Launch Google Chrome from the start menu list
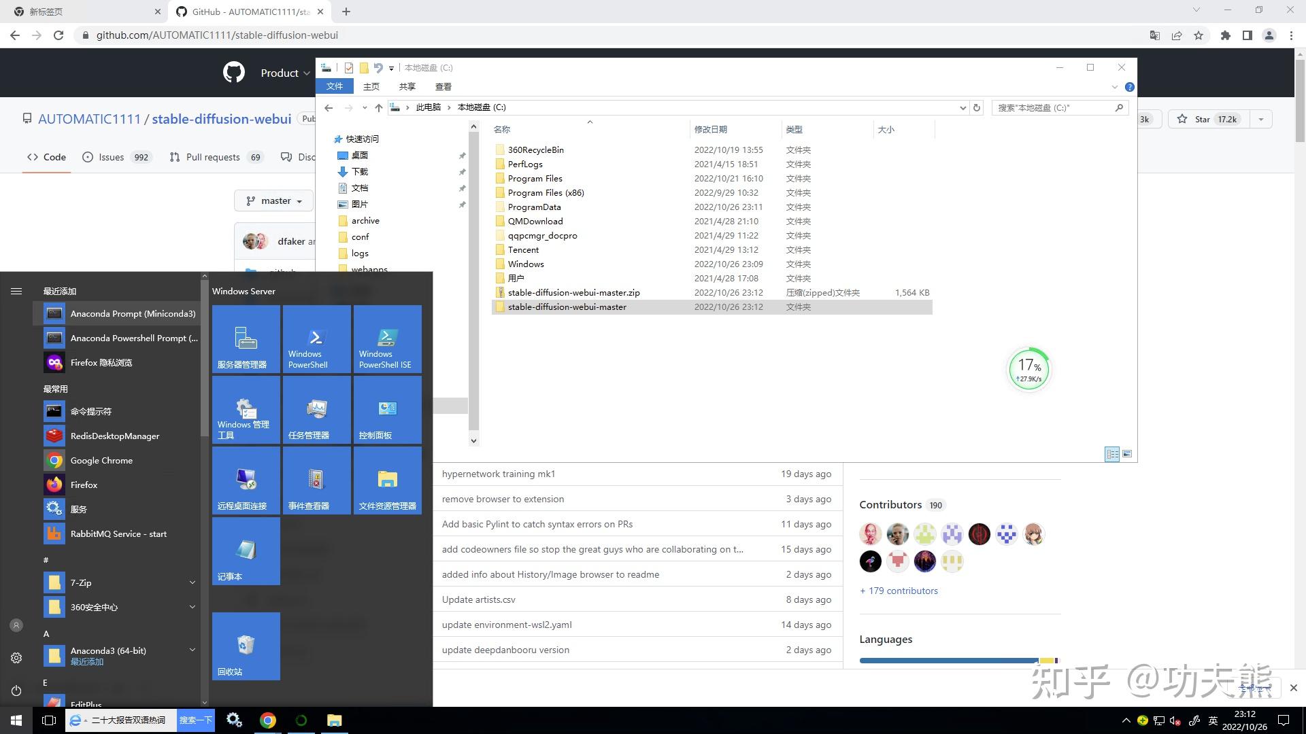The width and height of the screenshot is (1306, 734). coord(117,460)
